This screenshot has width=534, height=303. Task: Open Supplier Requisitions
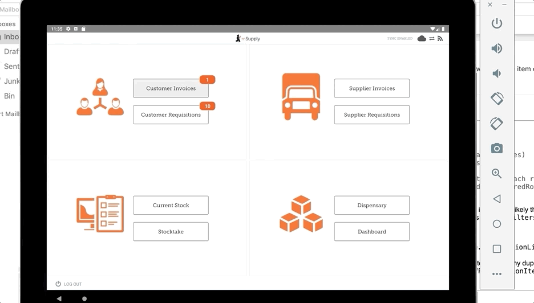(x=372, y=114)
